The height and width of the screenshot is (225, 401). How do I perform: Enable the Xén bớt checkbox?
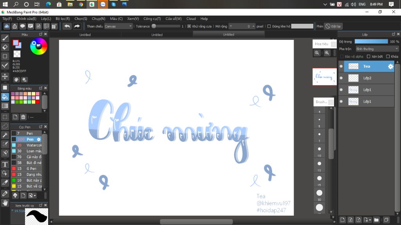(x=368, y=56)
